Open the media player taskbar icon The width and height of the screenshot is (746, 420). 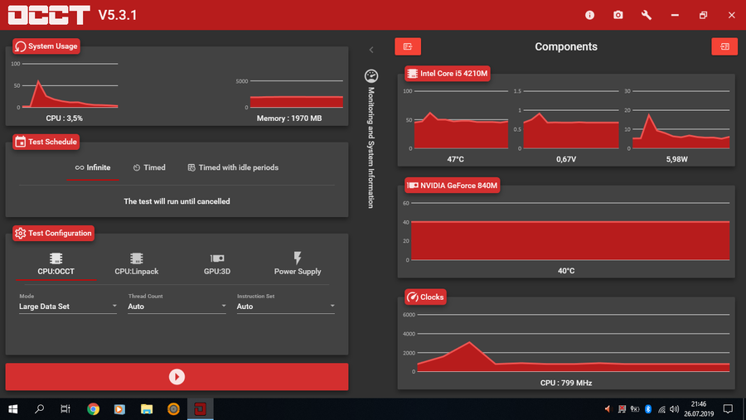tap(119, 409)
